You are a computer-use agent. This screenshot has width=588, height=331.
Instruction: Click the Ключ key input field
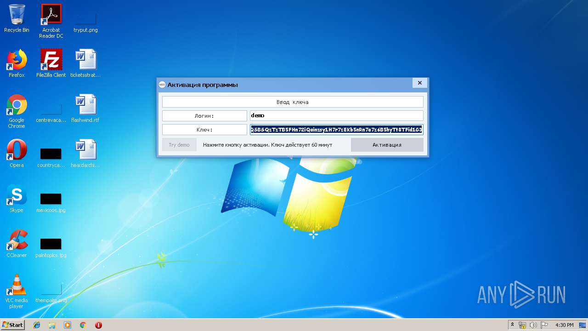coord(336,130)
